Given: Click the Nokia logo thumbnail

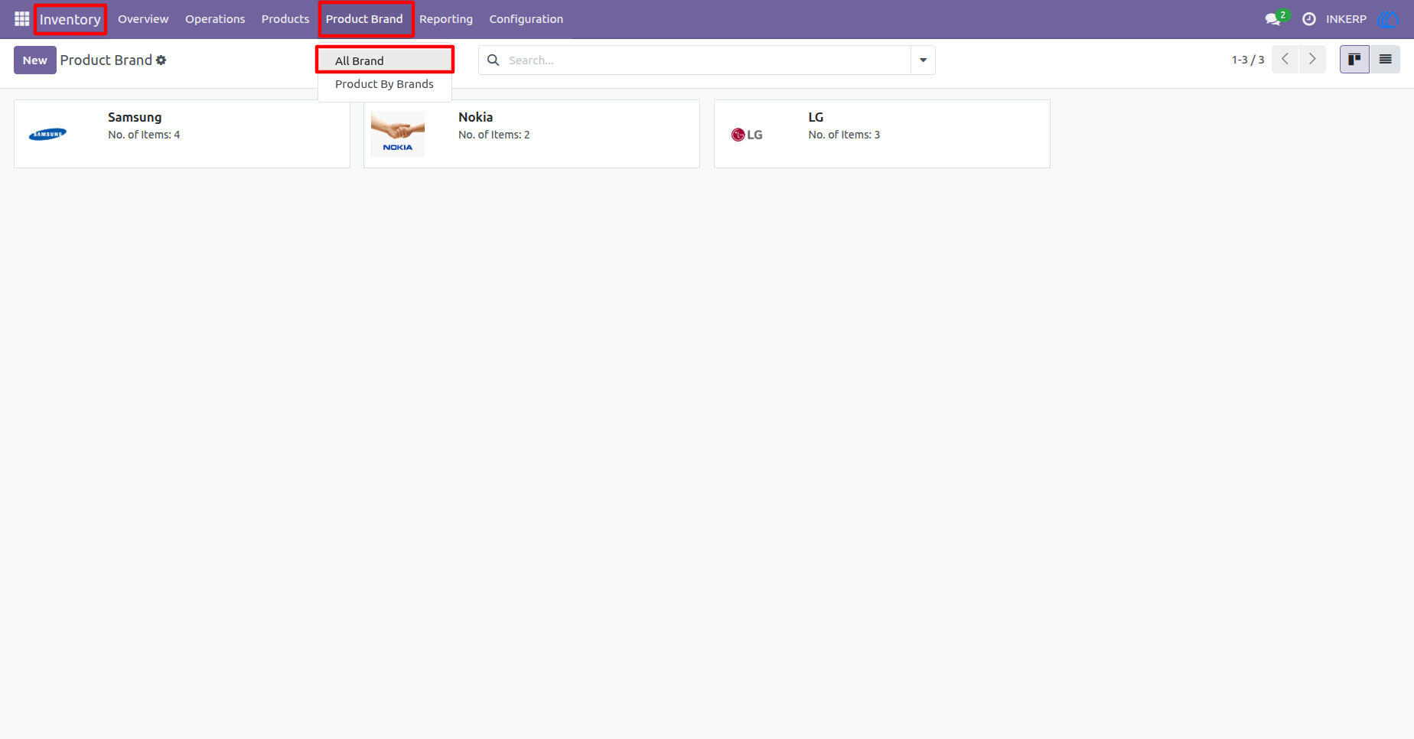Looking at the screenshot, I should (x=398, y=134).
